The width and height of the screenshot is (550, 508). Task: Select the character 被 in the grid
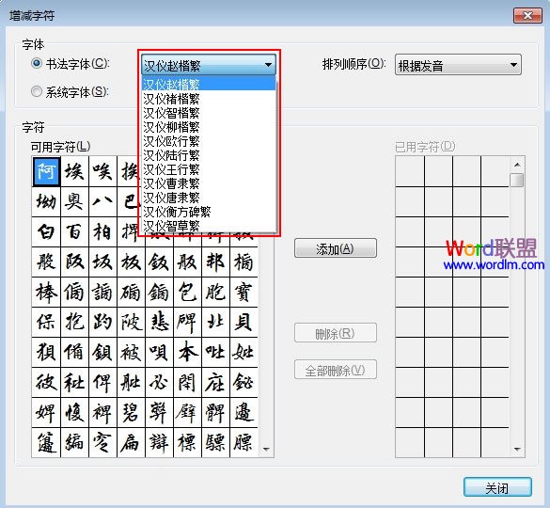[x=132, y=353]
